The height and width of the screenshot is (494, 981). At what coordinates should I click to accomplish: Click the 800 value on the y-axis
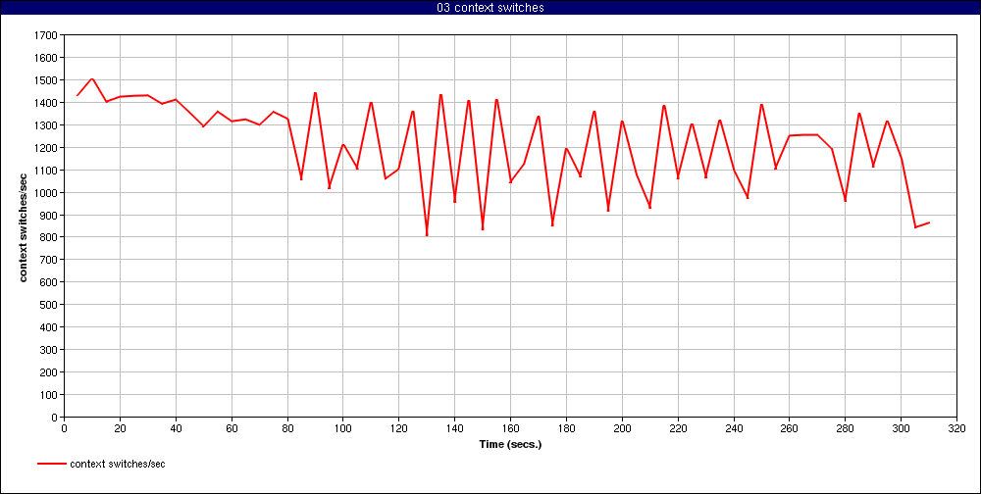tap(49, 237)
